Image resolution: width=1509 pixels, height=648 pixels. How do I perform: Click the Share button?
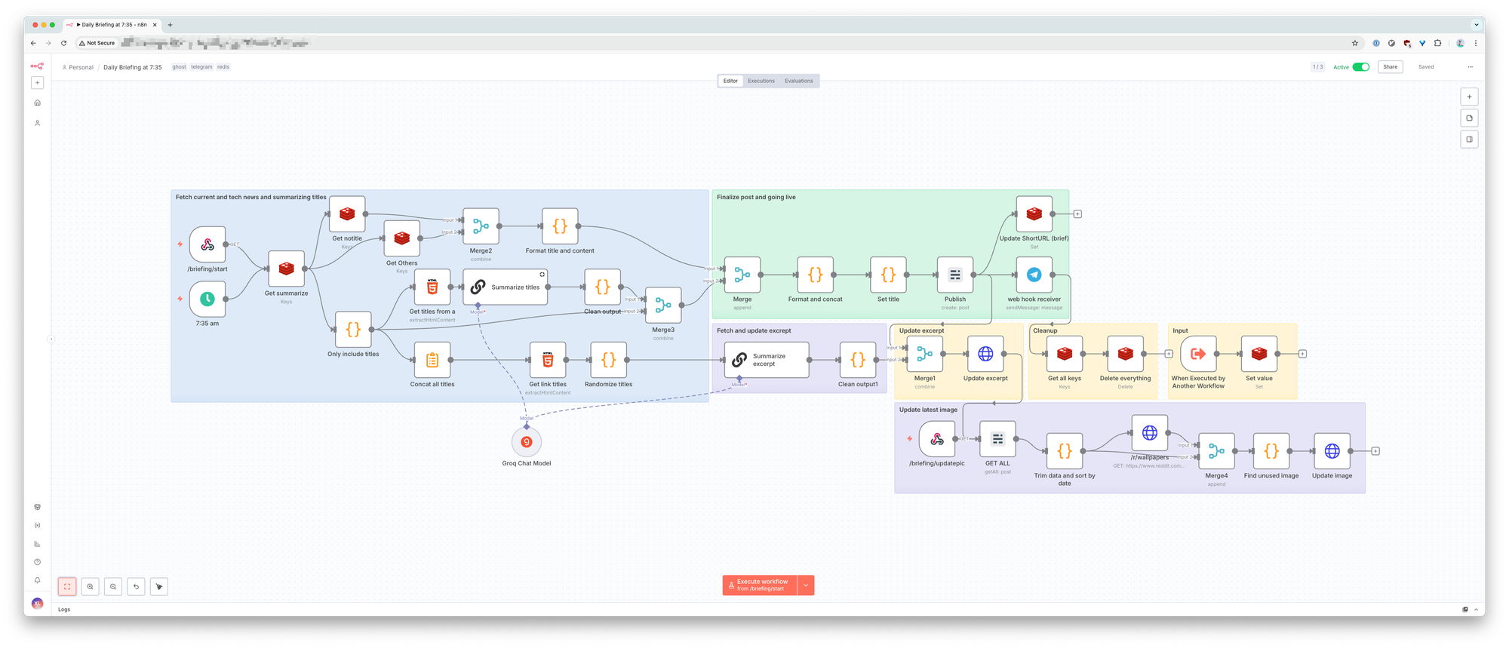(1391, 67)
